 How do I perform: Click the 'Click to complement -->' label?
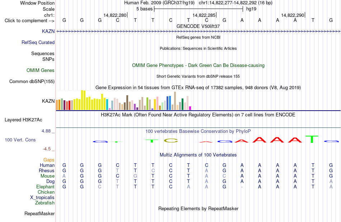click(29, 21)
